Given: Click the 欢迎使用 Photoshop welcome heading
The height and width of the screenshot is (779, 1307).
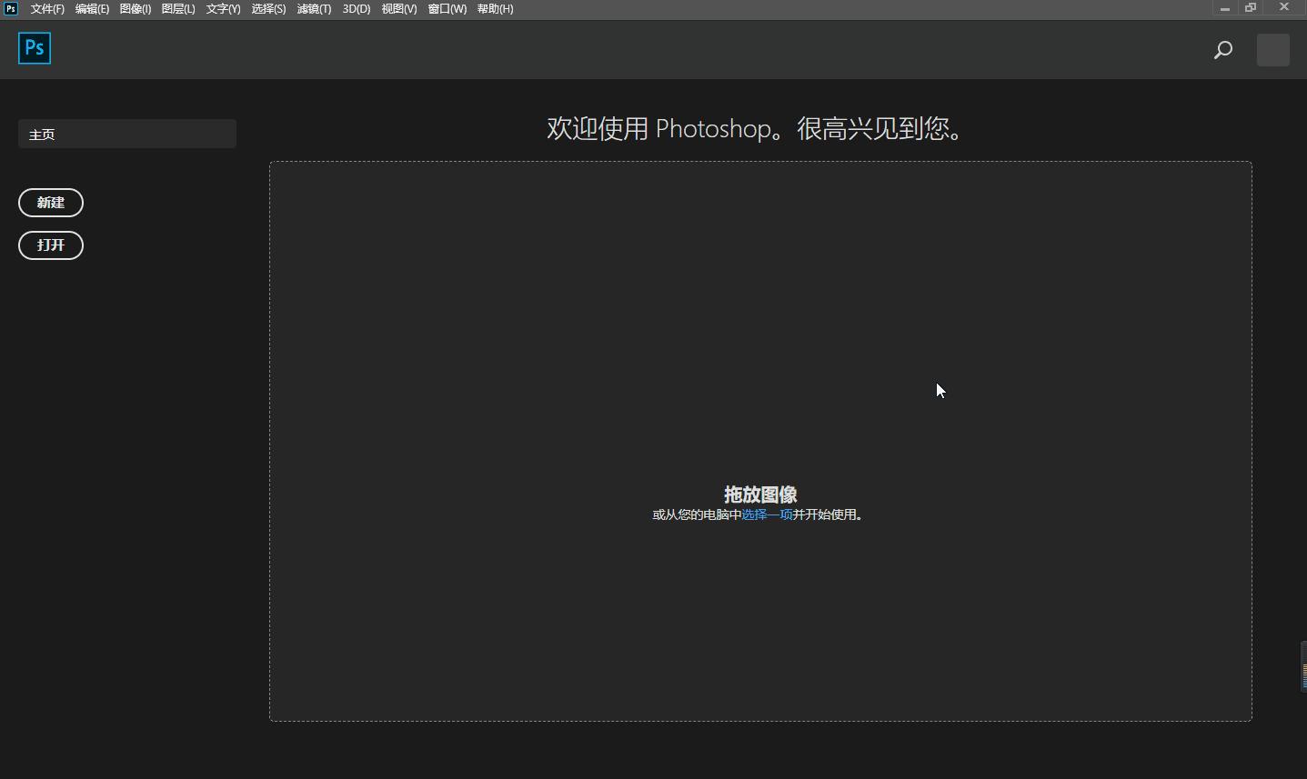Looking at the screenshot, I should click(757, 128).
